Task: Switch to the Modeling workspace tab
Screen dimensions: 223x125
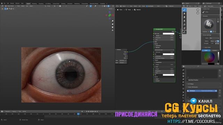Action: (x=34, y=3)
